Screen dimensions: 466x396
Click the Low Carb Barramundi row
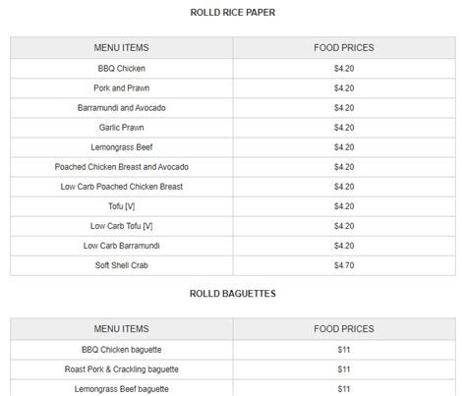point(233,246)
